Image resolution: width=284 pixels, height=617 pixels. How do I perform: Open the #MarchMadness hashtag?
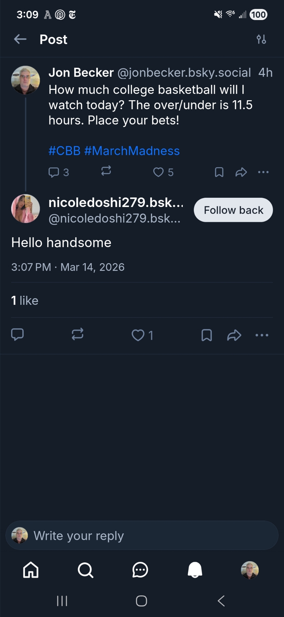(132, 151)
